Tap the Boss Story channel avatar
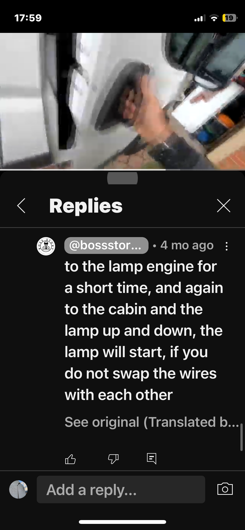The height and width of the screenshot is (530, 245). (x=46, y=246)
